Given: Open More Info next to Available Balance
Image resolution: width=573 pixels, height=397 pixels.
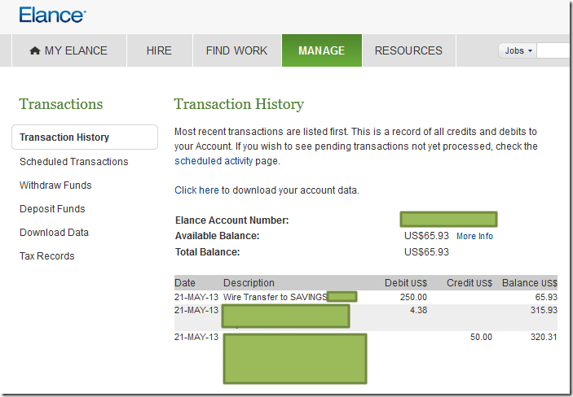Looking at the screenshot, I should tap(474, 236).
